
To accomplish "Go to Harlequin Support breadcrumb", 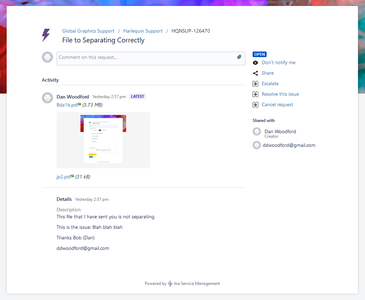I will 143,31.
